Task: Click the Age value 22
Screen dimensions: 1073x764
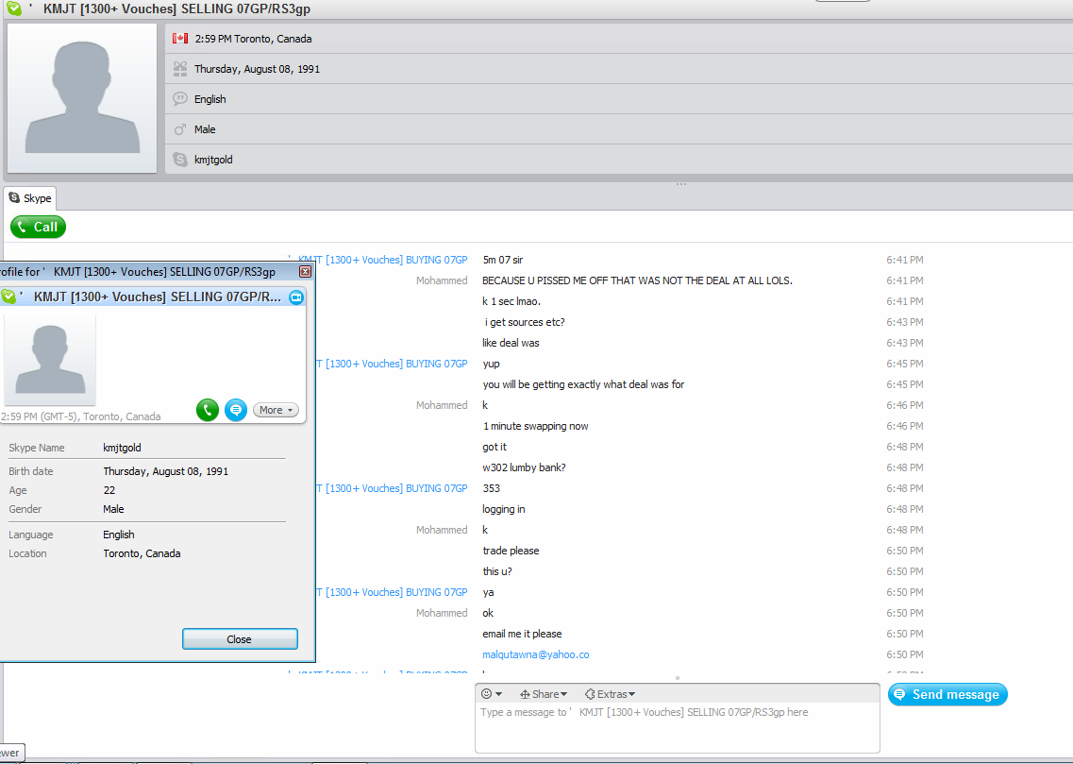Action: [109, 490]
